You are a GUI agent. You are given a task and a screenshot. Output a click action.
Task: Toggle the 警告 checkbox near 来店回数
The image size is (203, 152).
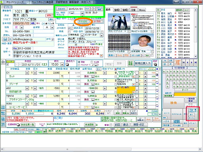(111, 125)
